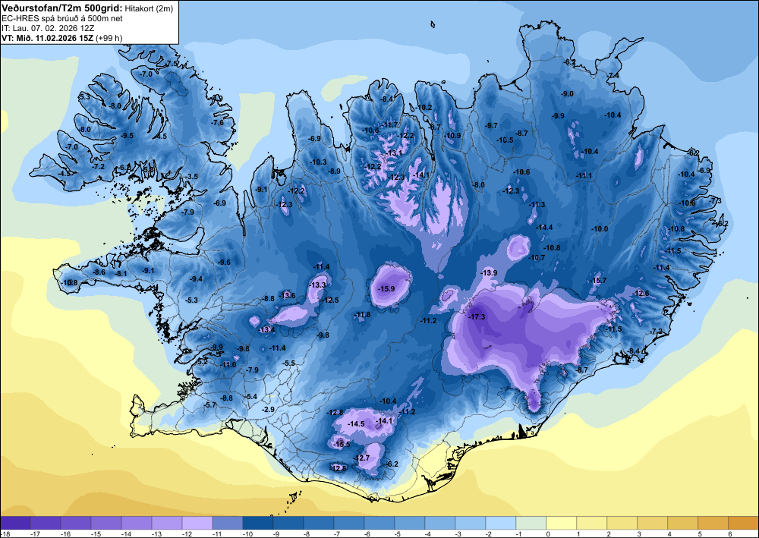Click the -13.6 temperature label

tap(287, 296)
